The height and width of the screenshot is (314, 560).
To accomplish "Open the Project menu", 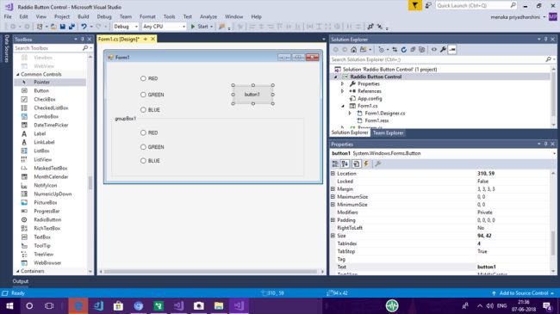I will 62,16.
